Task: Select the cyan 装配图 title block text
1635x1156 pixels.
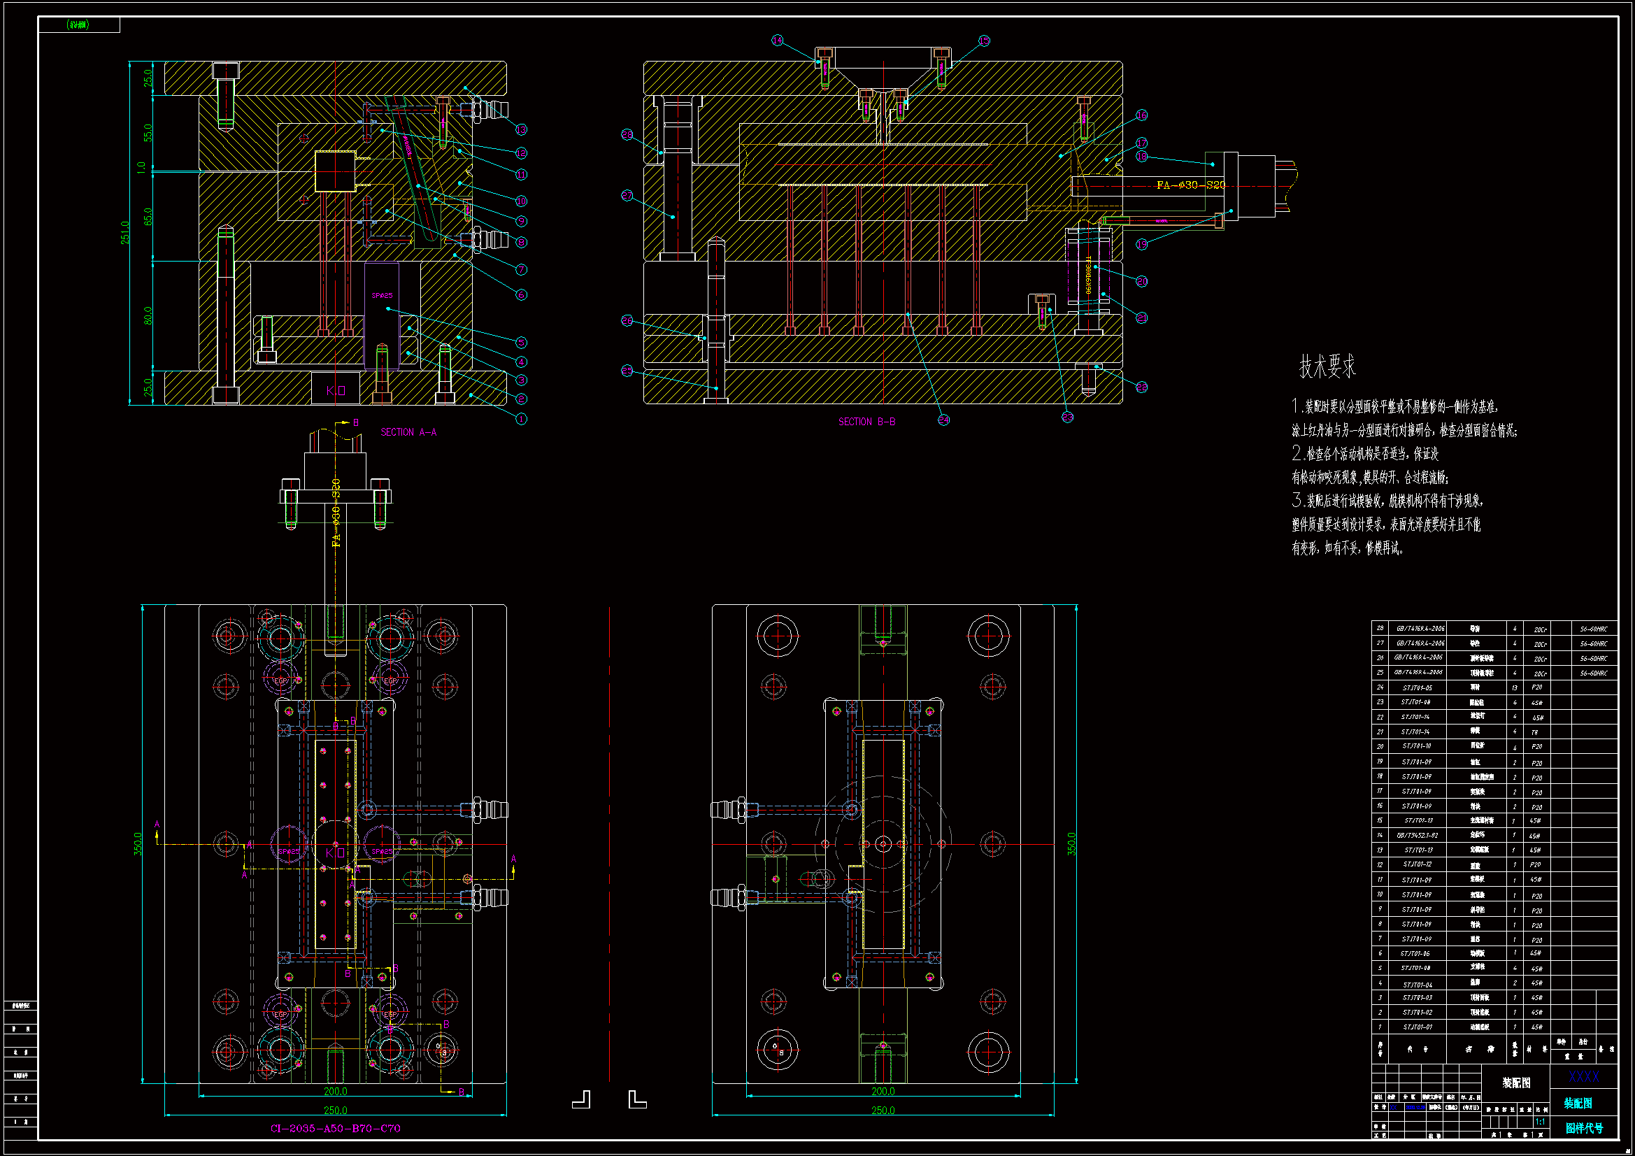Action: click(x=1578, y=1104)
